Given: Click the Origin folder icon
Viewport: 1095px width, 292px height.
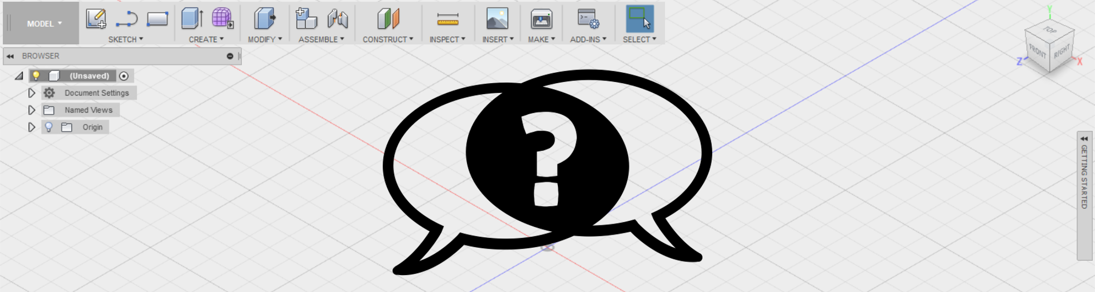Looking at the screenshot, I should [x=67, y=127].
